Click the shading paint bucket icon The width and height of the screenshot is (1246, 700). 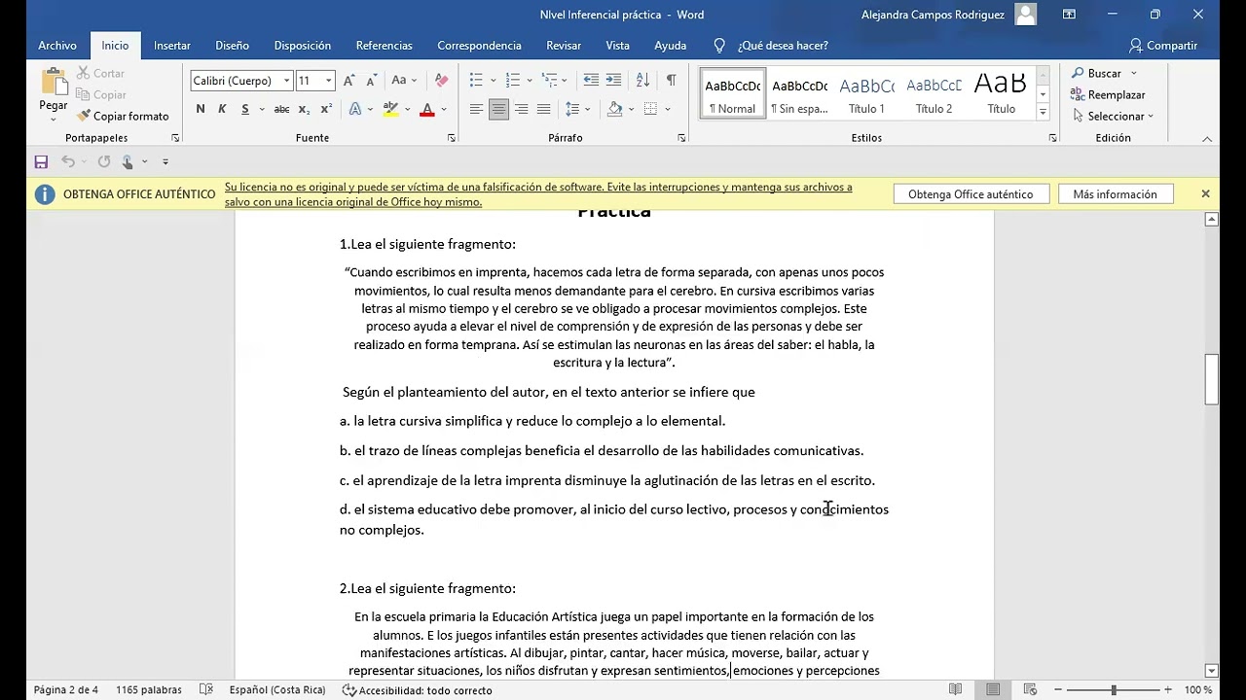615,109
